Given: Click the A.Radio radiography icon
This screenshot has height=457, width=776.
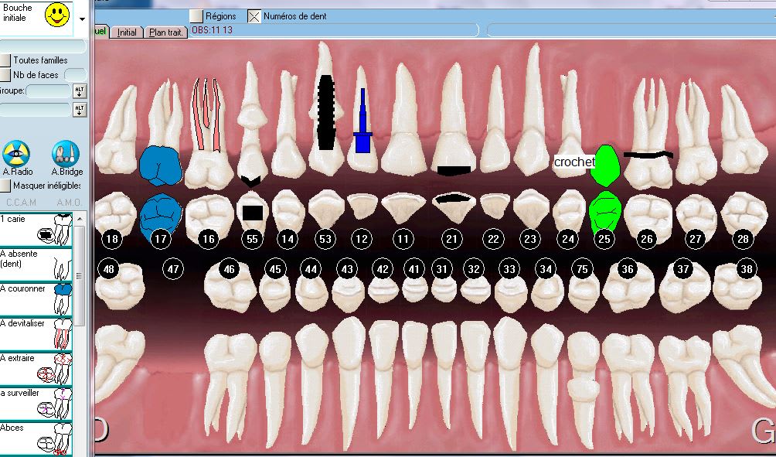Looking at the screenshot, I should click(x=16, y=153).
